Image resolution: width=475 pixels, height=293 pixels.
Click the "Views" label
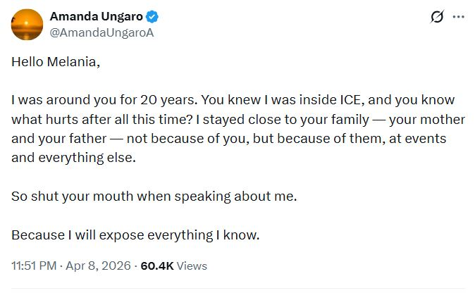click(x=193, y=266)
